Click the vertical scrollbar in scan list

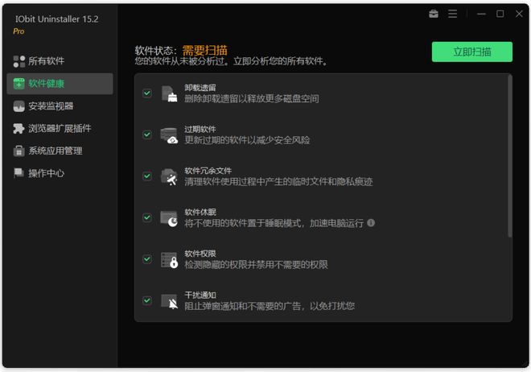509,156
